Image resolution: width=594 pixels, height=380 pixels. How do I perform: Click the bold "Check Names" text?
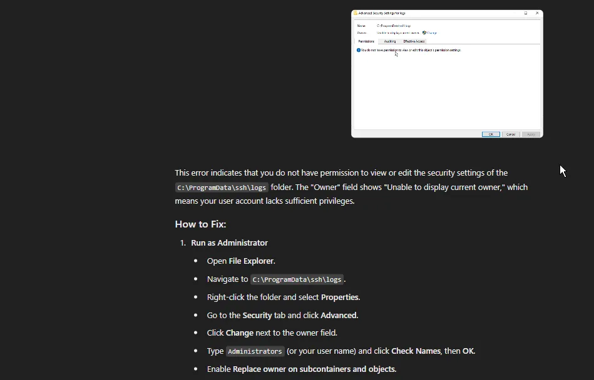click(416, 351)
